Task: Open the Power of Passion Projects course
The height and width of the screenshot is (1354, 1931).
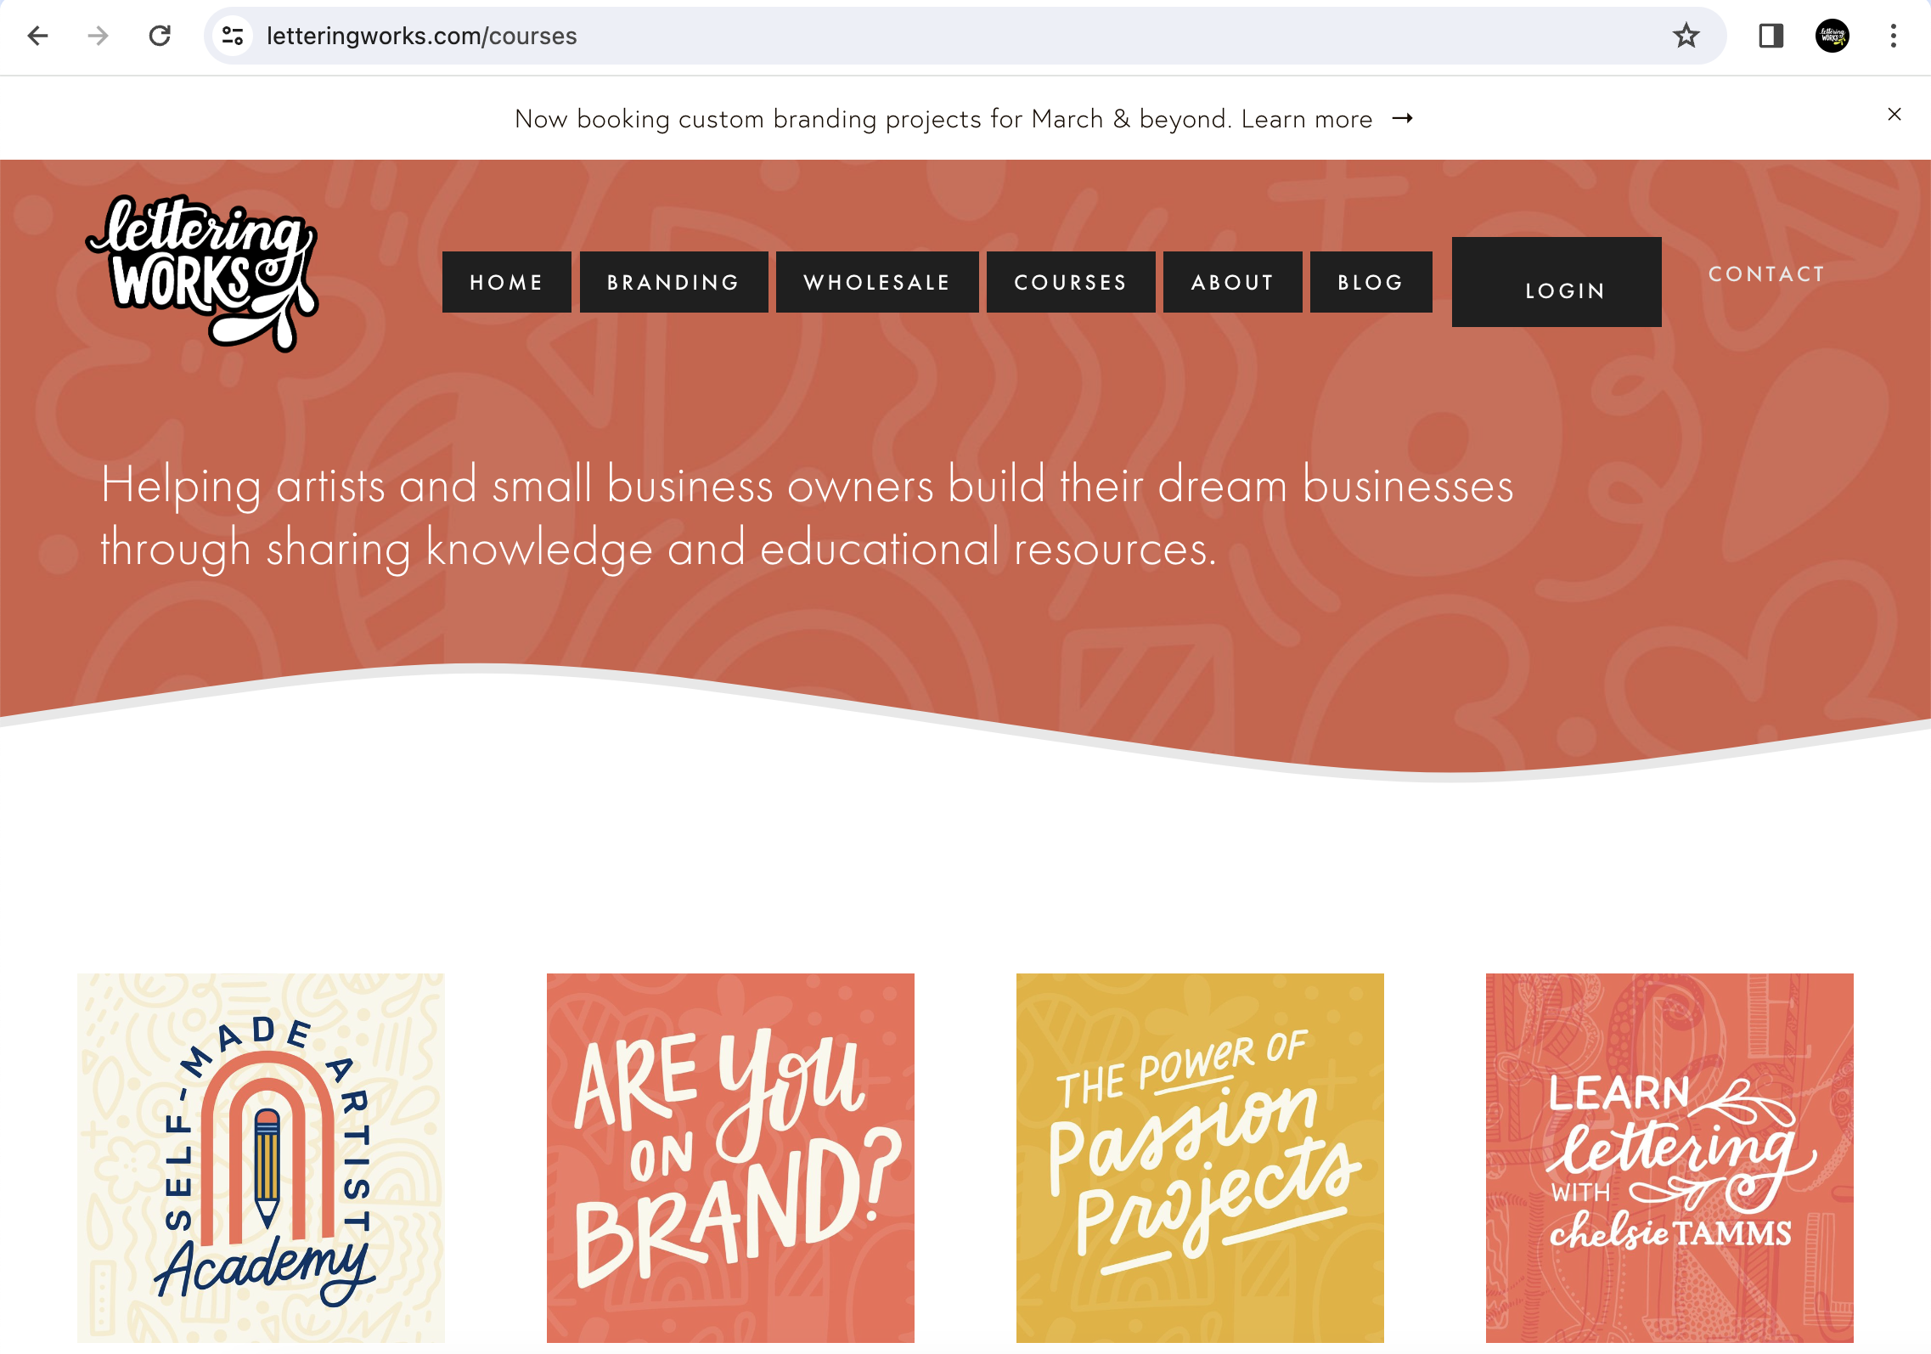Action: pyautogui.click(x=1200, y=1158)
